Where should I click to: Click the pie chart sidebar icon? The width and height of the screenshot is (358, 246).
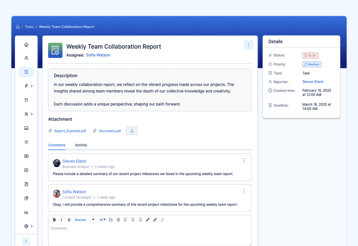[x=26, y=198]
